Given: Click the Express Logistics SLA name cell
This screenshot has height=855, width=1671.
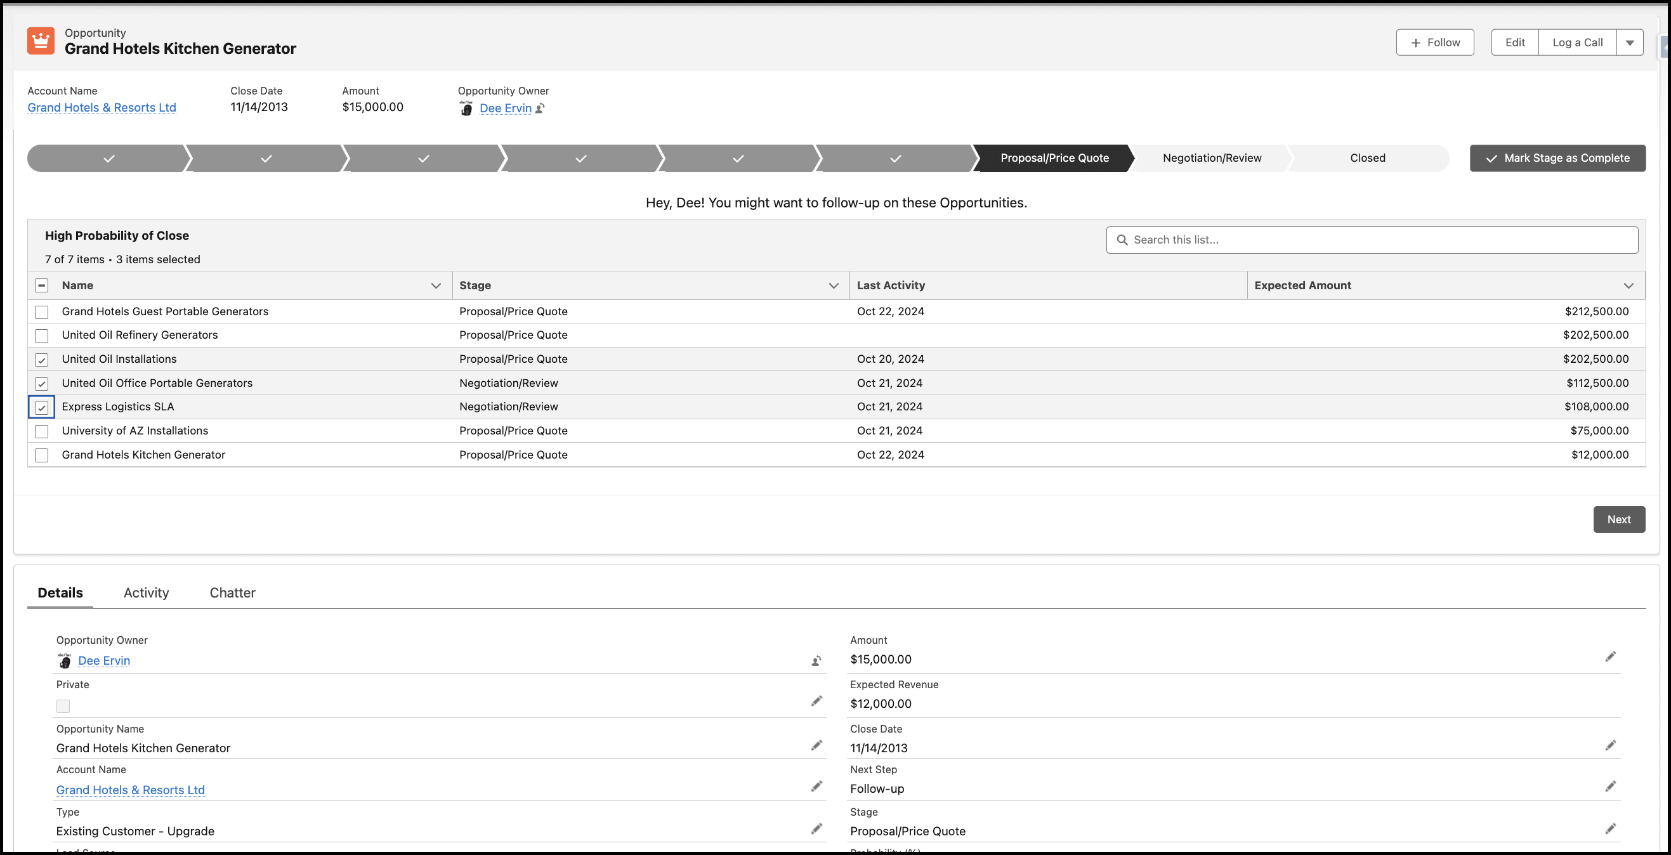Looking at the screenshot, I should click(x=118, y=407).
